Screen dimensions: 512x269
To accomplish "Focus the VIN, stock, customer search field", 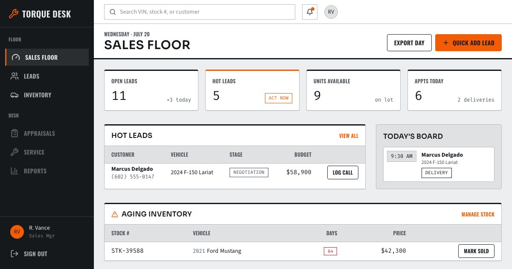I will (200, 12).
